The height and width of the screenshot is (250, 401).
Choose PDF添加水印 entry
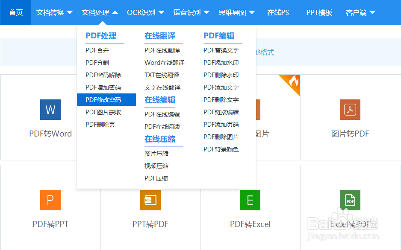[x=221, y=62]
